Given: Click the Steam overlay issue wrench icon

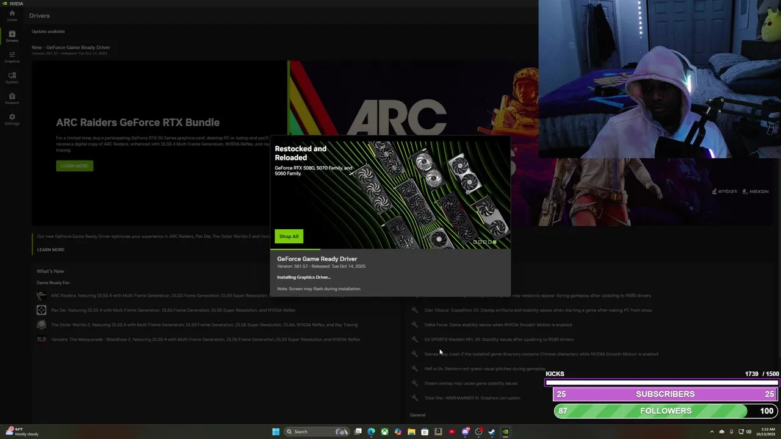Looking at the screenshot, I should coord(415,384).
